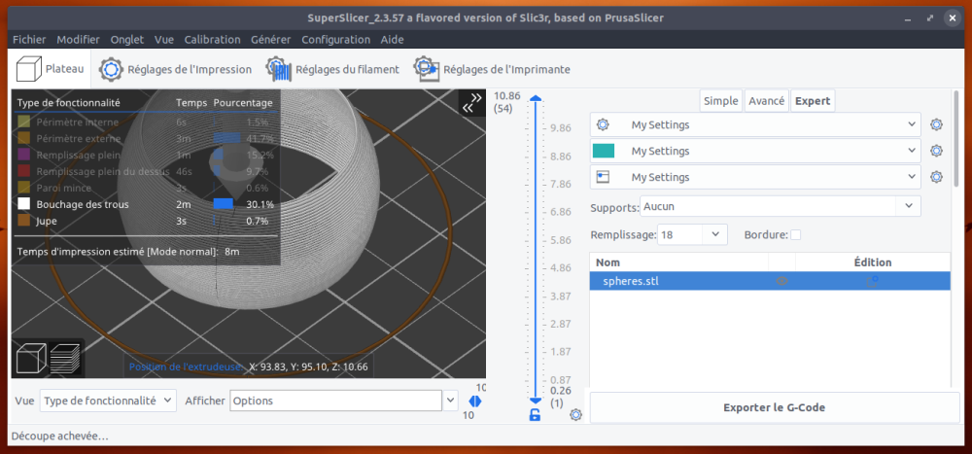Click the estimated print time text 8m
This screenshot has width=972, height=454.
tap(232, 252)
